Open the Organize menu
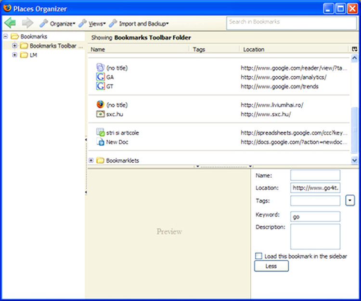 point(57,24)
